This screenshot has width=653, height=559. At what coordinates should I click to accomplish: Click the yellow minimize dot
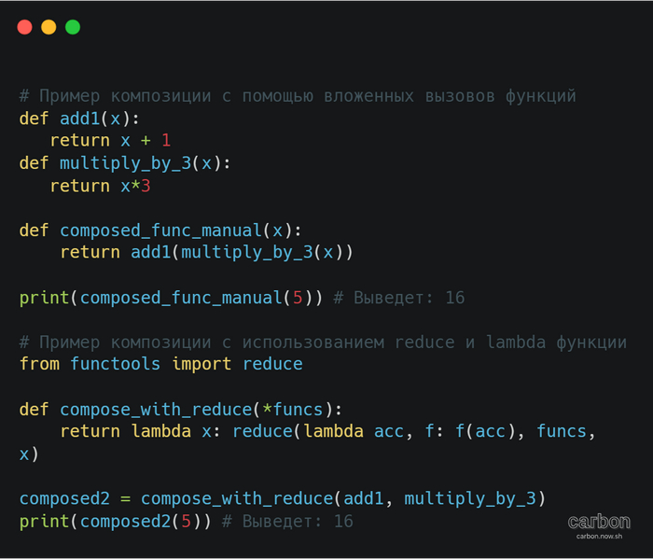[x=49, y=27]
